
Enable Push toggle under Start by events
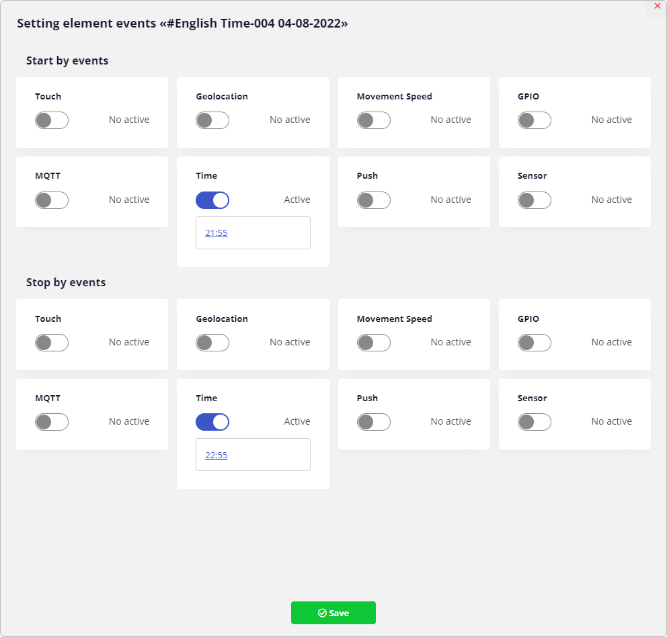pyautogui.click(x=374, y=200)
